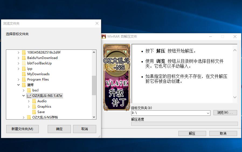The image size is (242, 152).
Task: Select the Save folder name
Action: click(x=41, y=112)
